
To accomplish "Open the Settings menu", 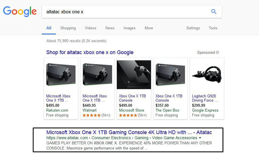I will click(x=193, y=28).
